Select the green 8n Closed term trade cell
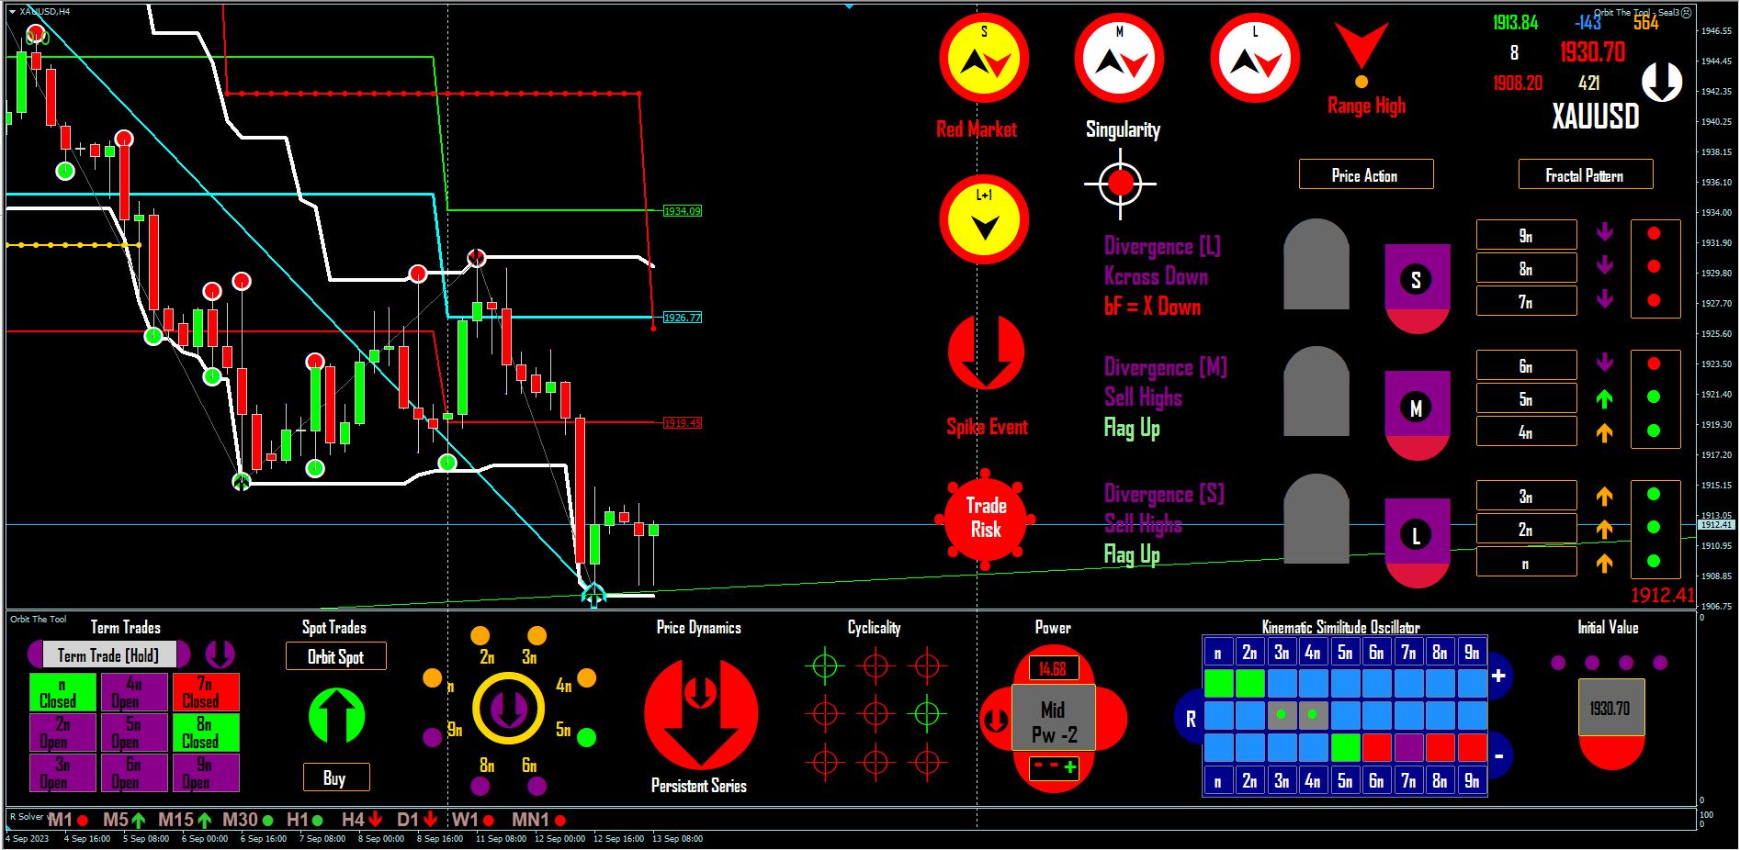Screen dimensions: 1740x850 pyautogui.click(x=206, y=733)
